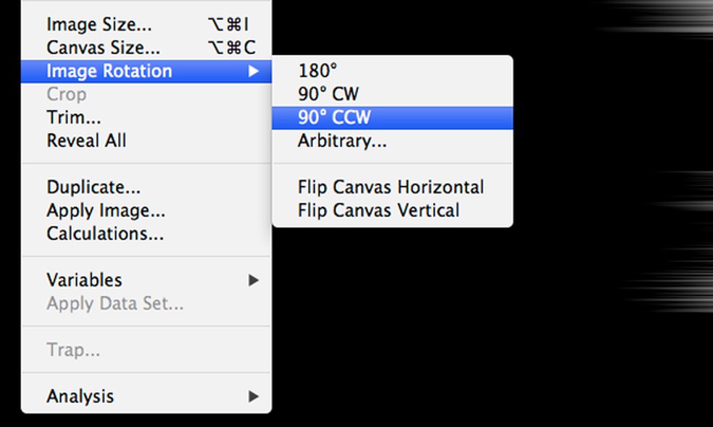
Task: Choose Canvas Size from the menu
Action: [104, 48]
